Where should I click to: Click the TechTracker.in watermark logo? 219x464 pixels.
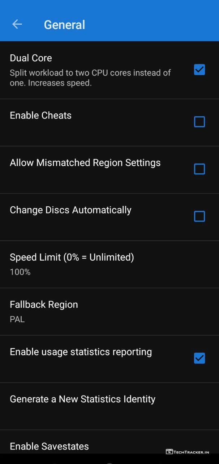(x=188, y=452)
